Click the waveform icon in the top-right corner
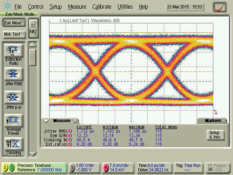 pyautogui.click(x=220, y=7)
